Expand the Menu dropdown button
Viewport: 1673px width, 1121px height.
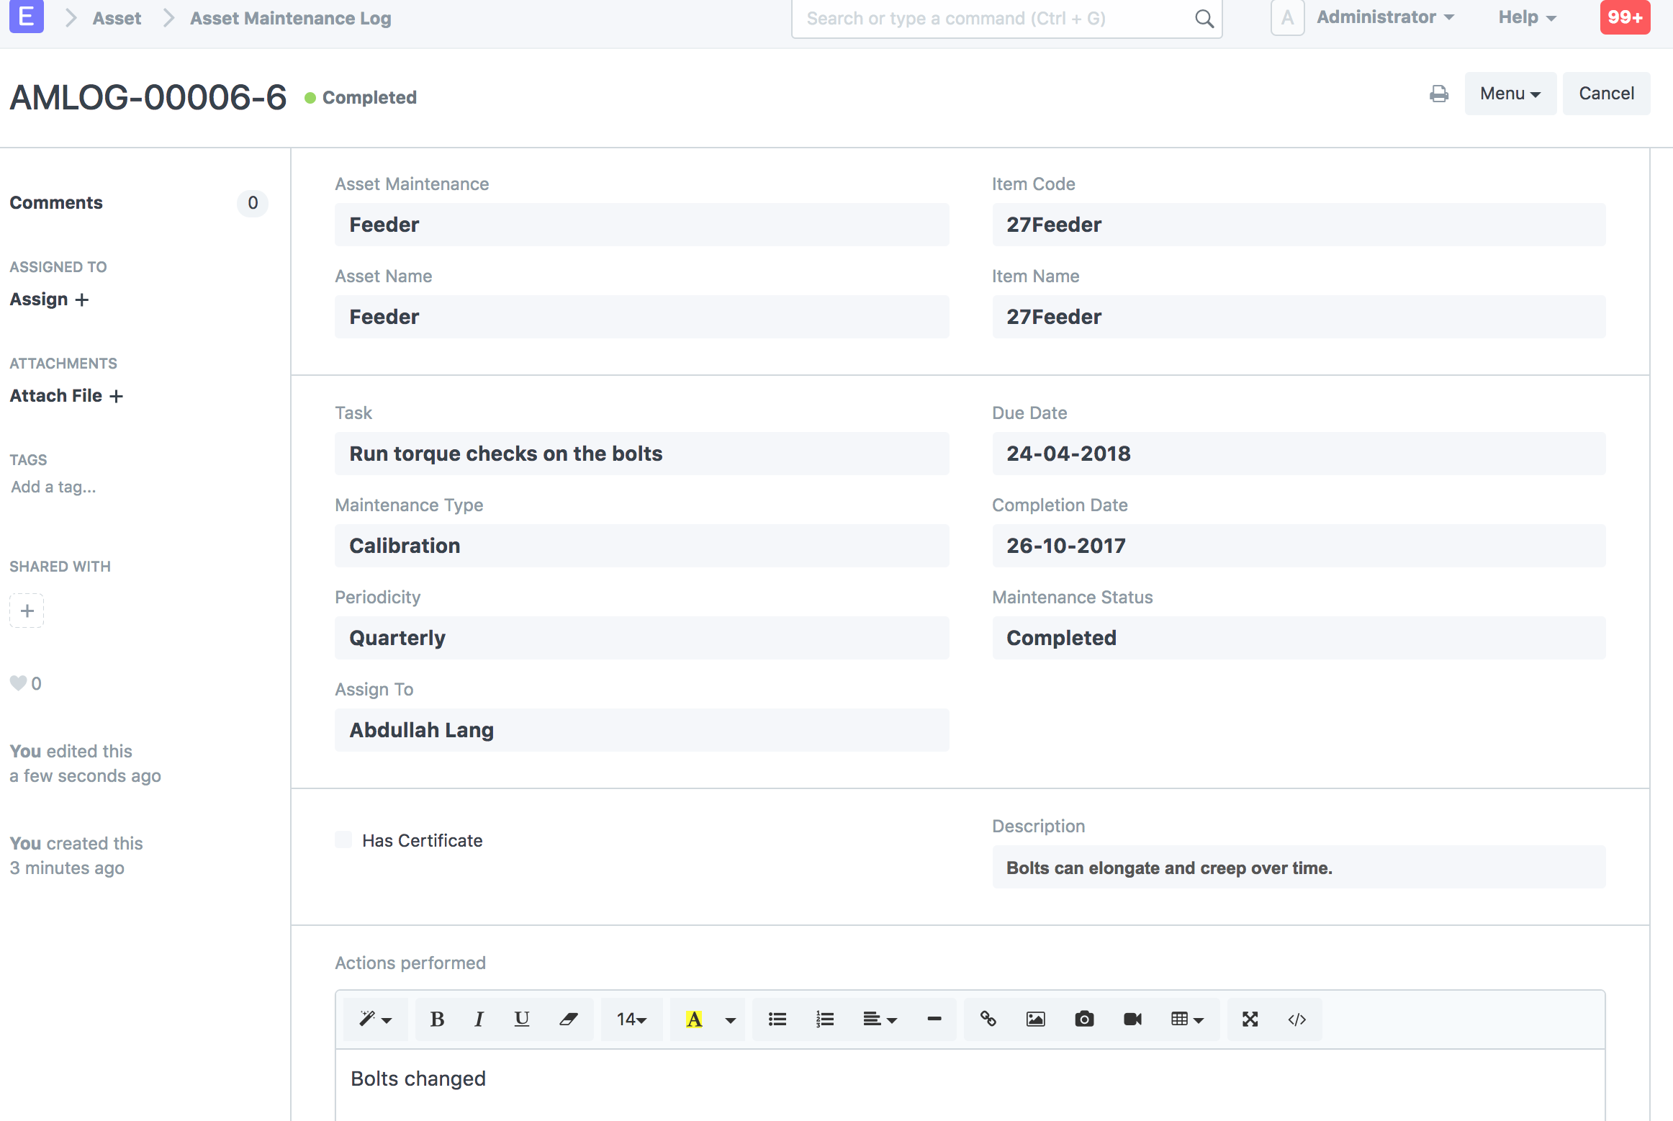1510,94
